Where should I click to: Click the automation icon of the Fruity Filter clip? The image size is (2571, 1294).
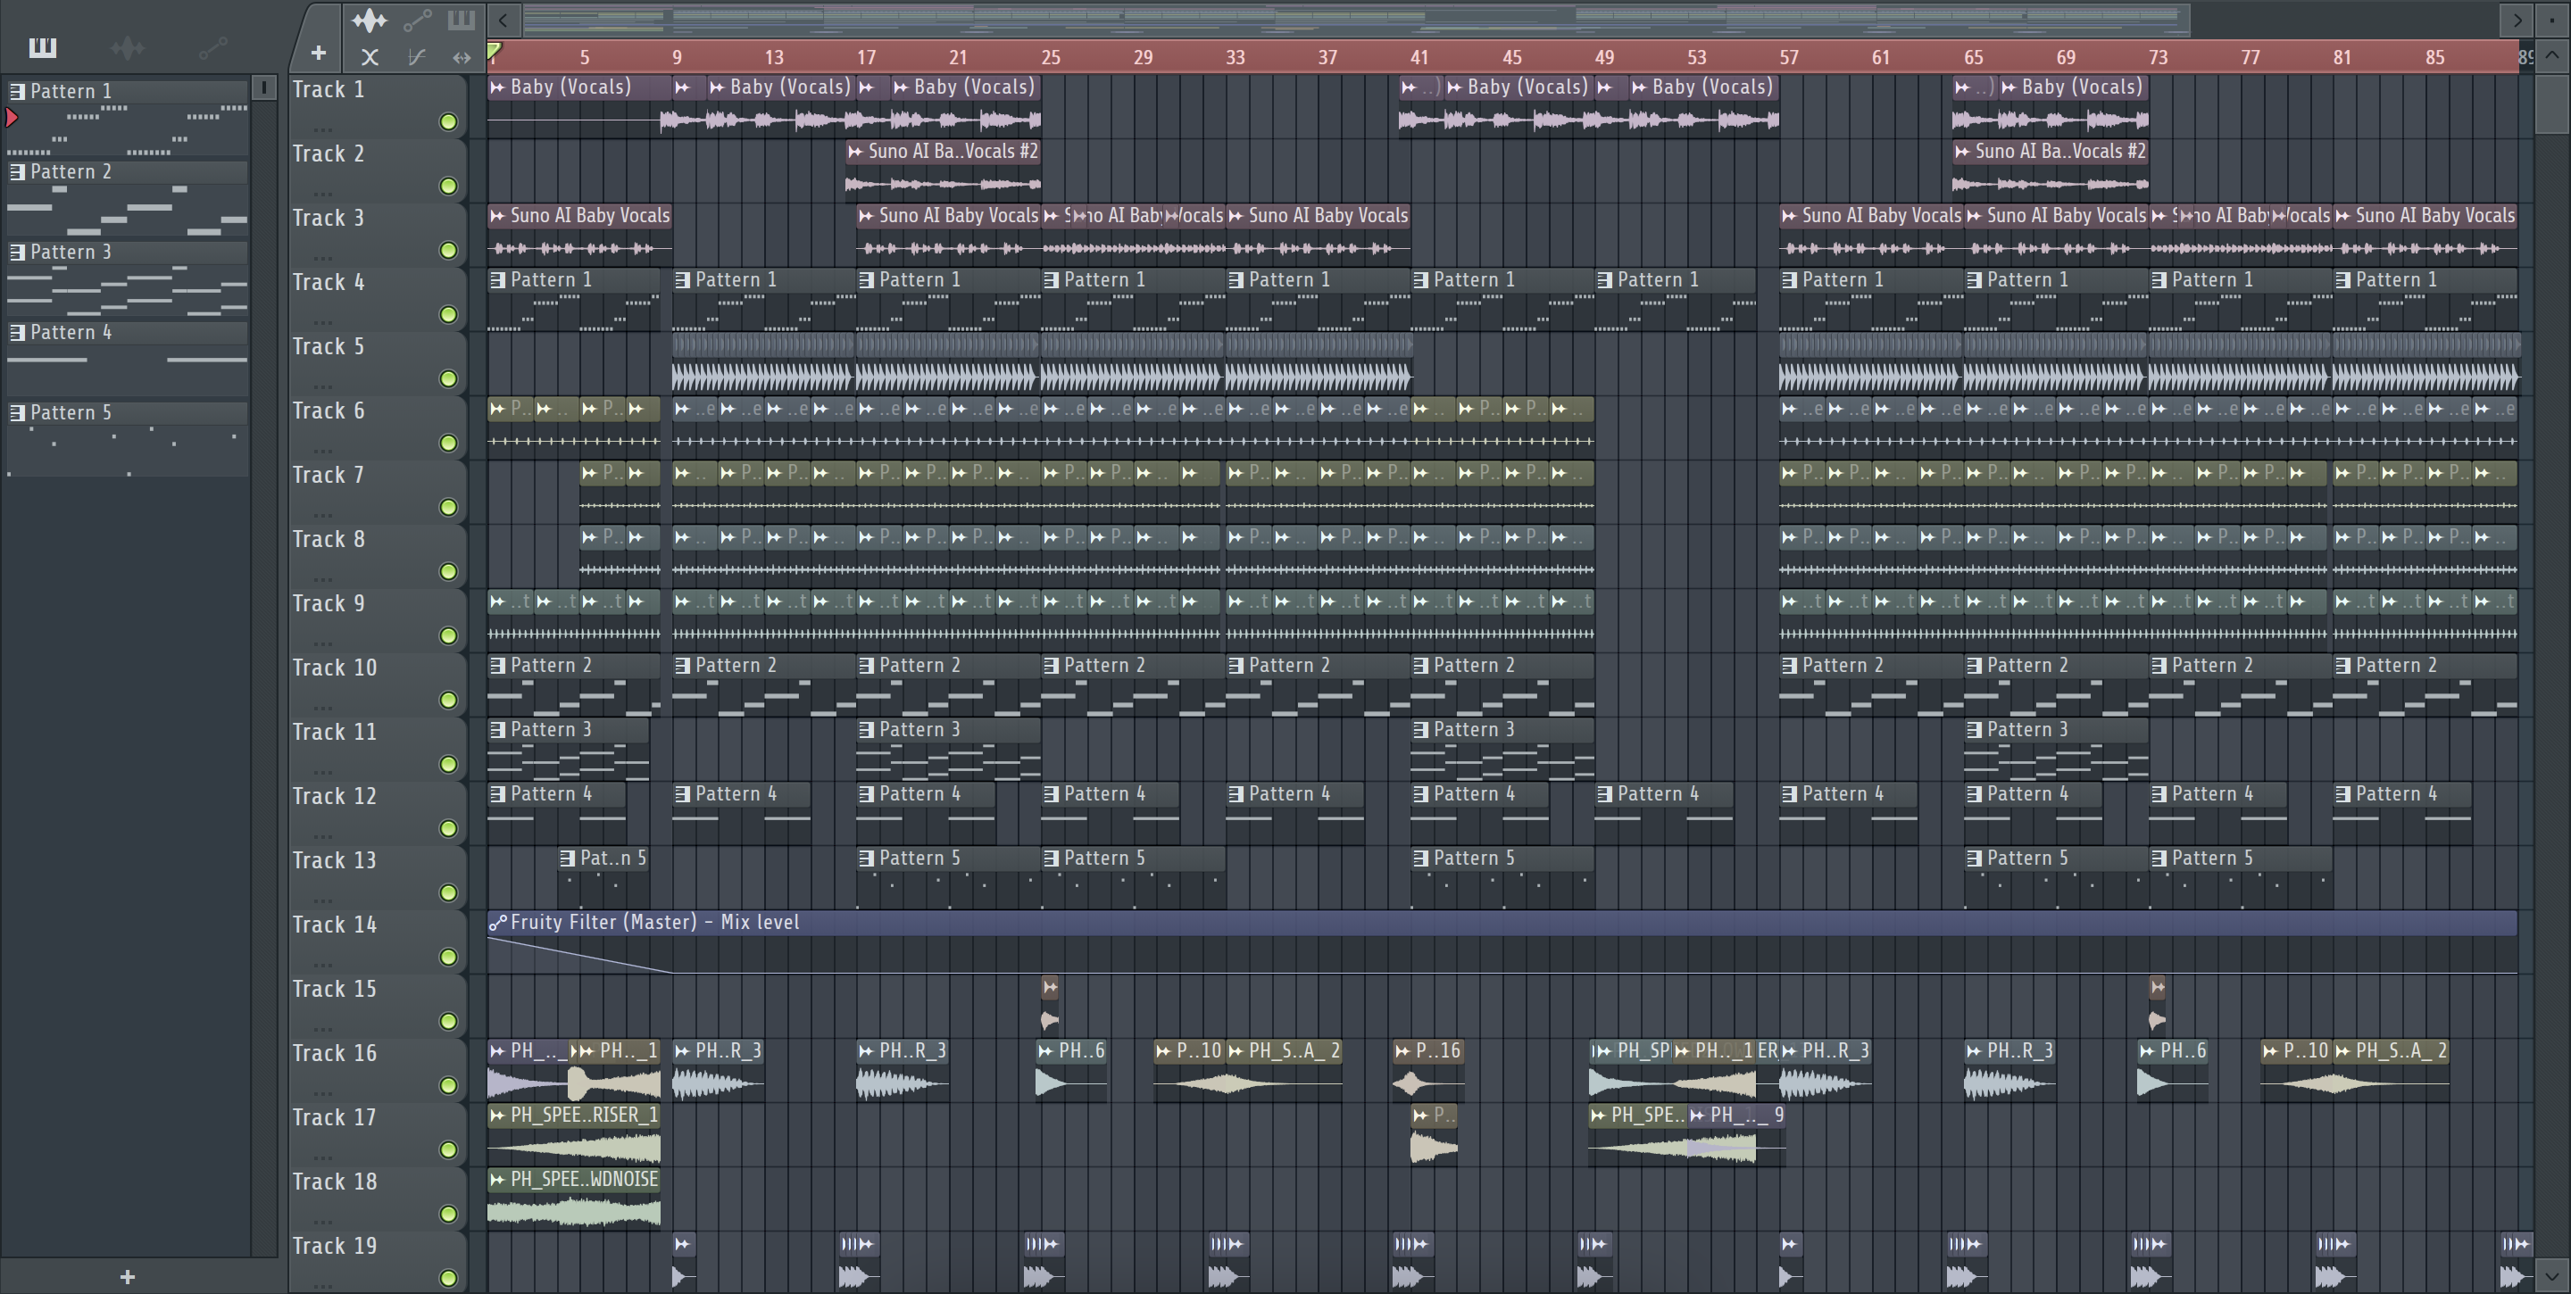pyautogui.click(x=497, y=922)
